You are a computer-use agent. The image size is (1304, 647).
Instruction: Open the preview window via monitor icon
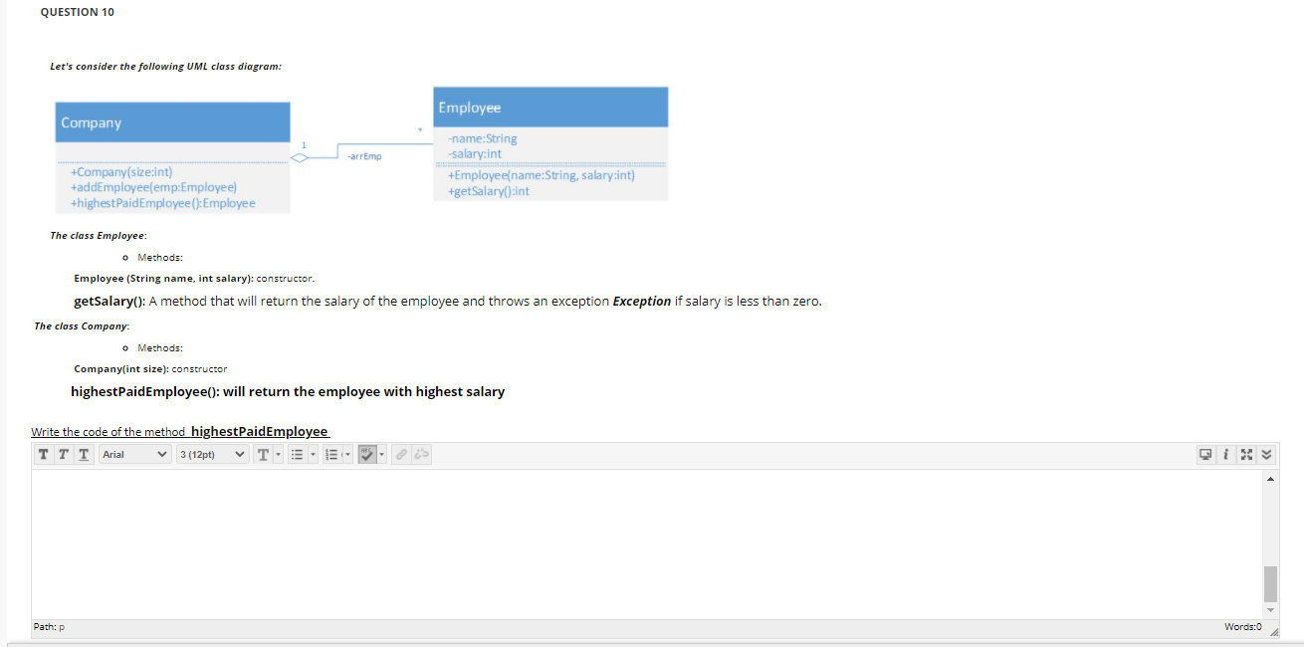click(x=1205, y=455)
